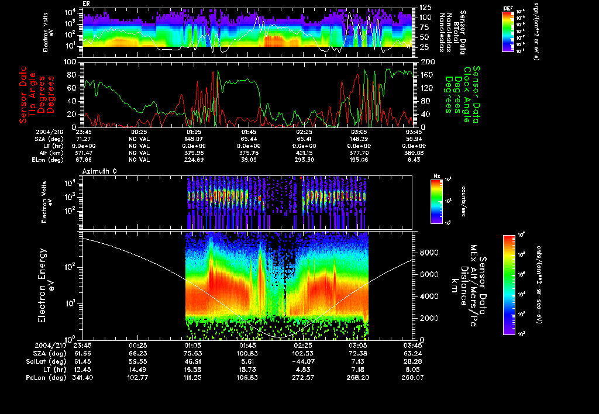The width and height of the screenshot is (599, 414).
Task: Click the 'Electron Energy' axis label
Action: 43,285
